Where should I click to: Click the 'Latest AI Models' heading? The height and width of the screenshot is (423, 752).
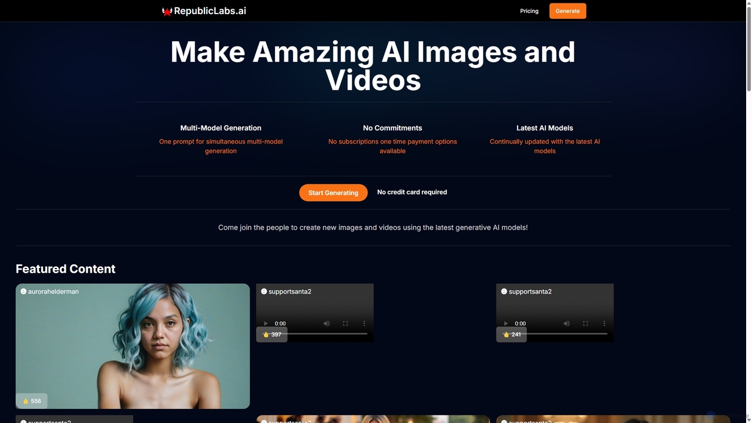pyautogui.click(x=545, y=127)
